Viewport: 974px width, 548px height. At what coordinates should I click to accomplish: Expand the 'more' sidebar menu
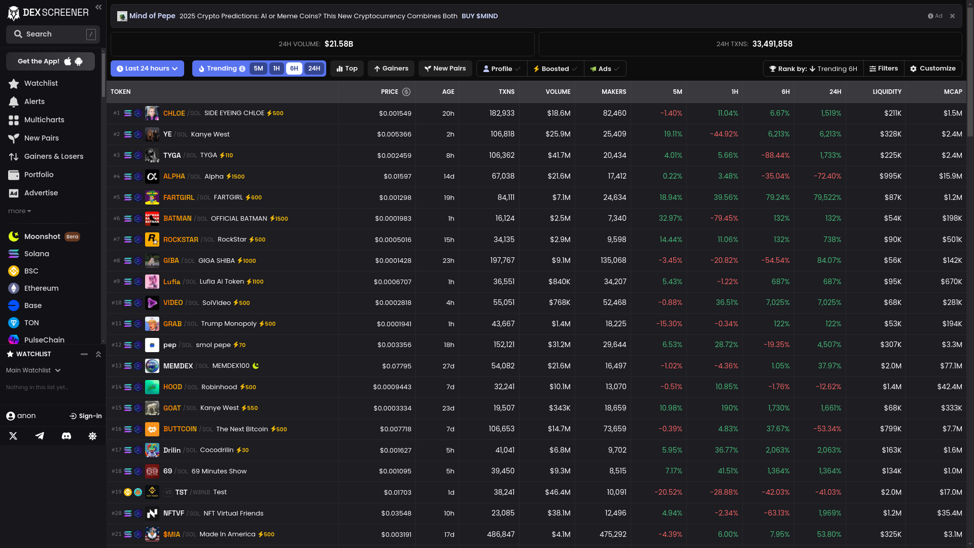[x=20, y=211]
